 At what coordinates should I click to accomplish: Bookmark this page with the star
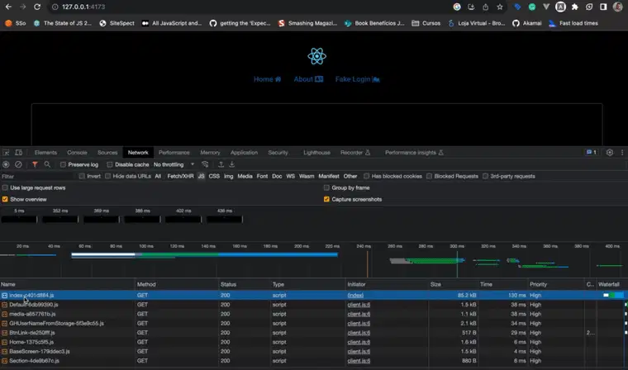coord(499,7)
